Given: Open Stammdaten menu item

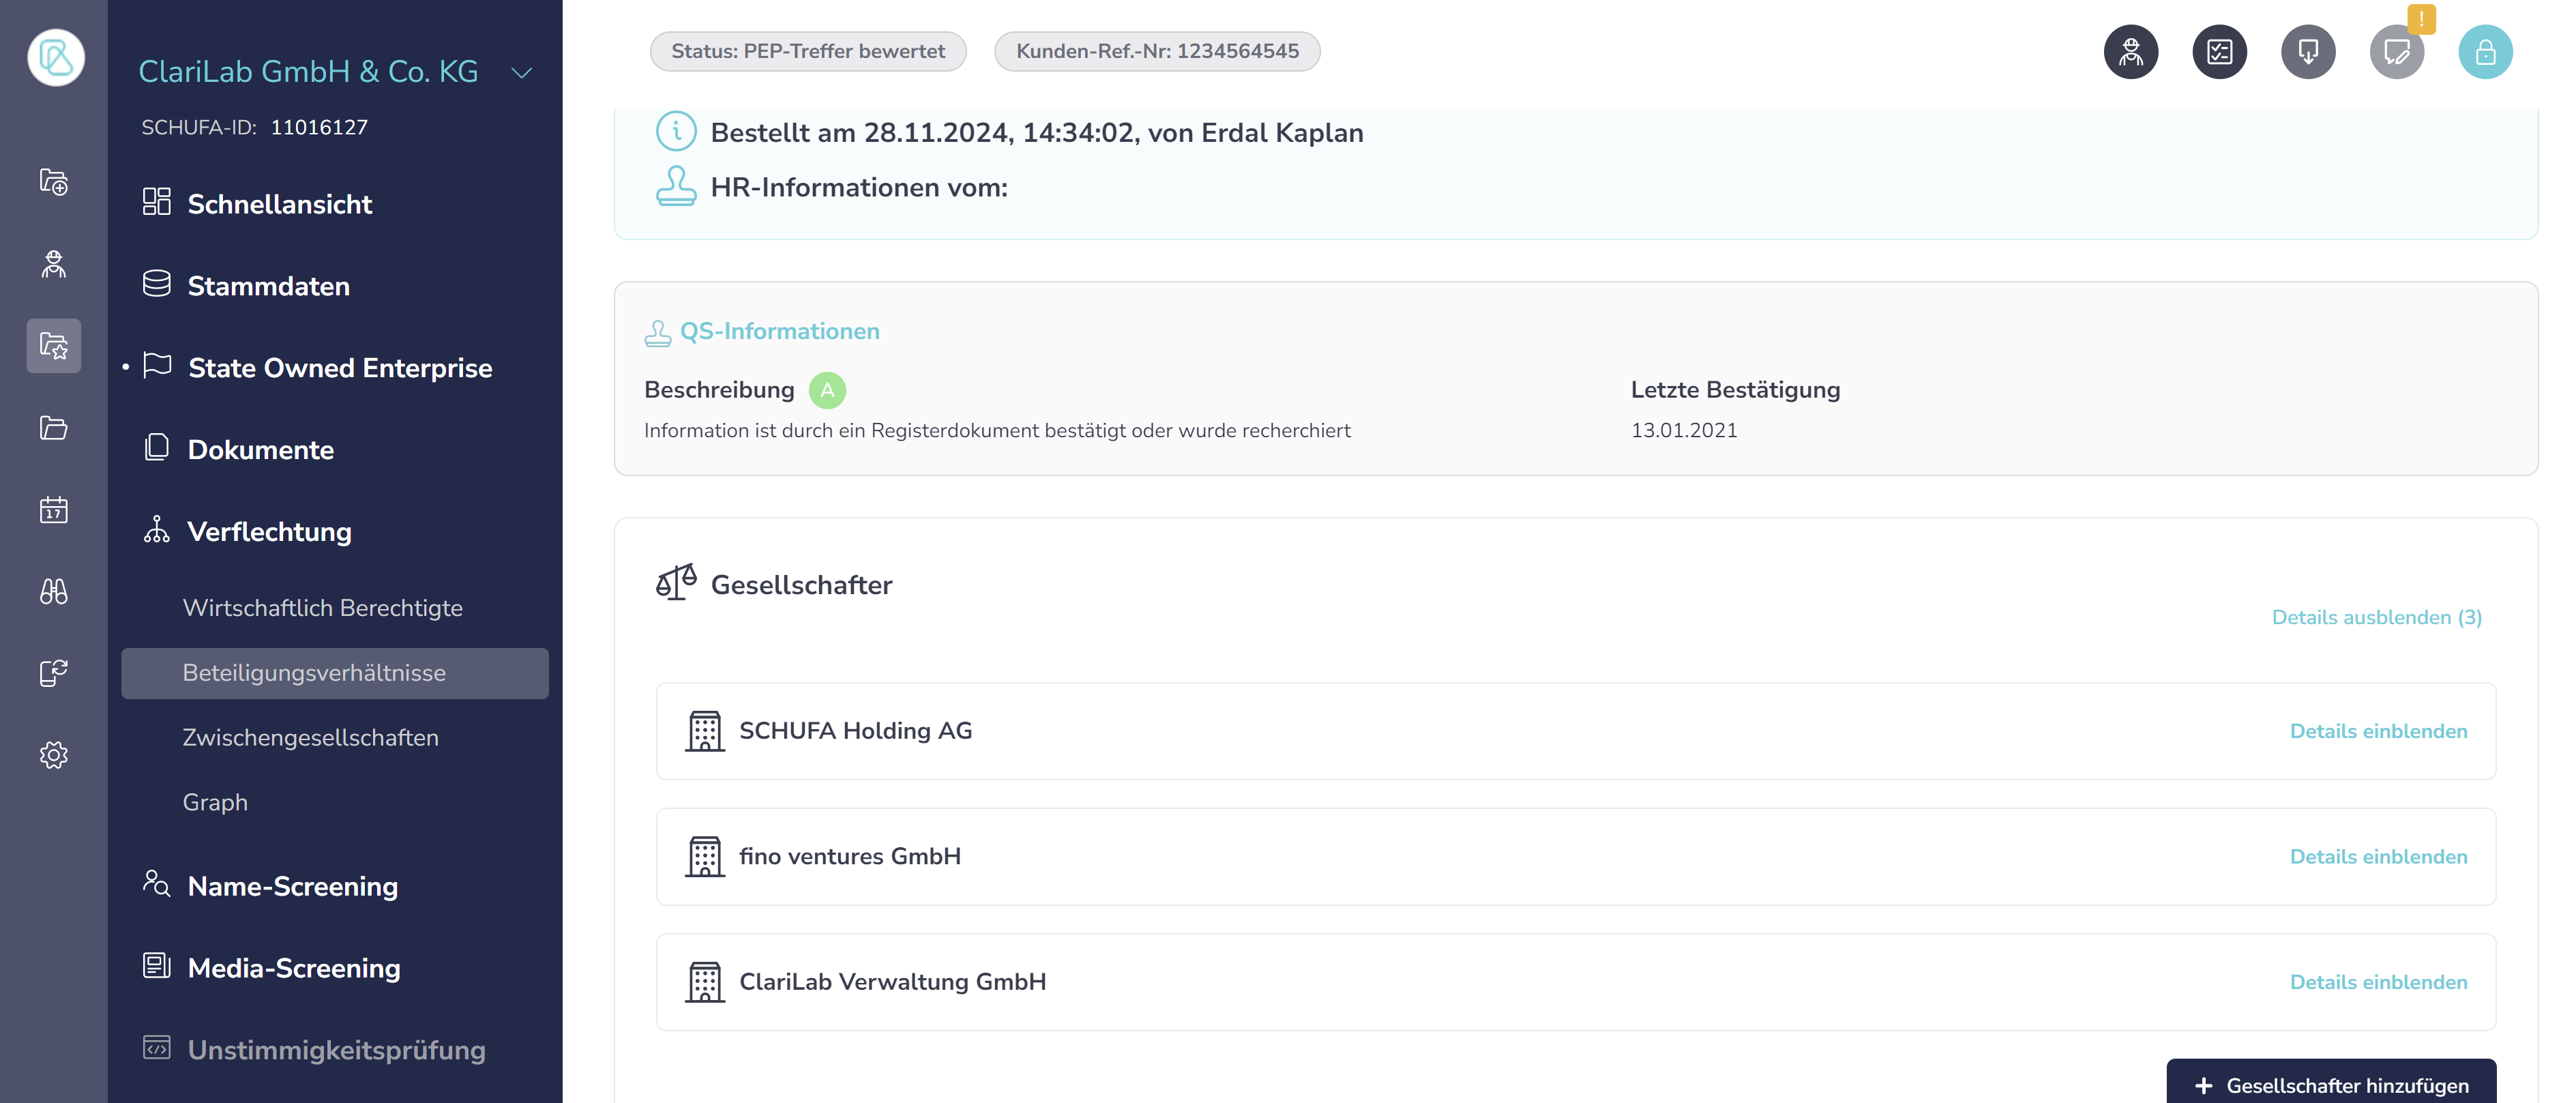Looking at the screenshot, I should point(246,285).
